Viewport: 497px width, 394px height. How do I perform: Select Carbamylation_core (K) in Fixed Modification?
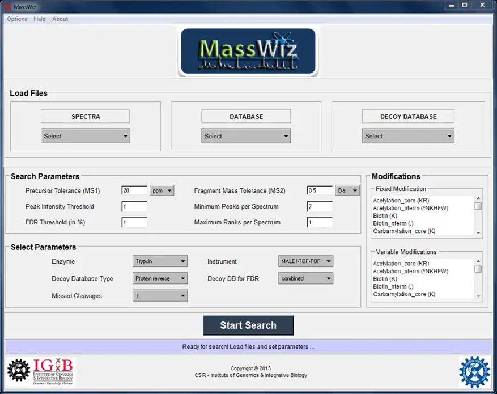pos(404,231)
